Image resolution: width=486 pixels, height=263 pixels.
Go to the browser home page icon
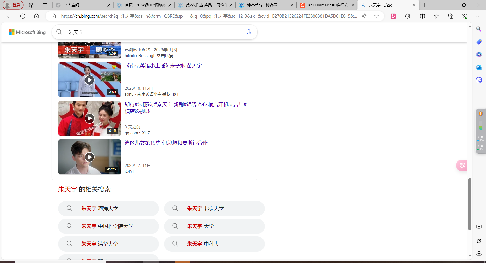point(37,16)
